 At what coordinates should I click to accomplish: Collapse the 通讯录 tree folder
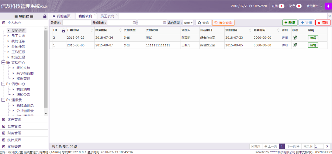point(3,100)
